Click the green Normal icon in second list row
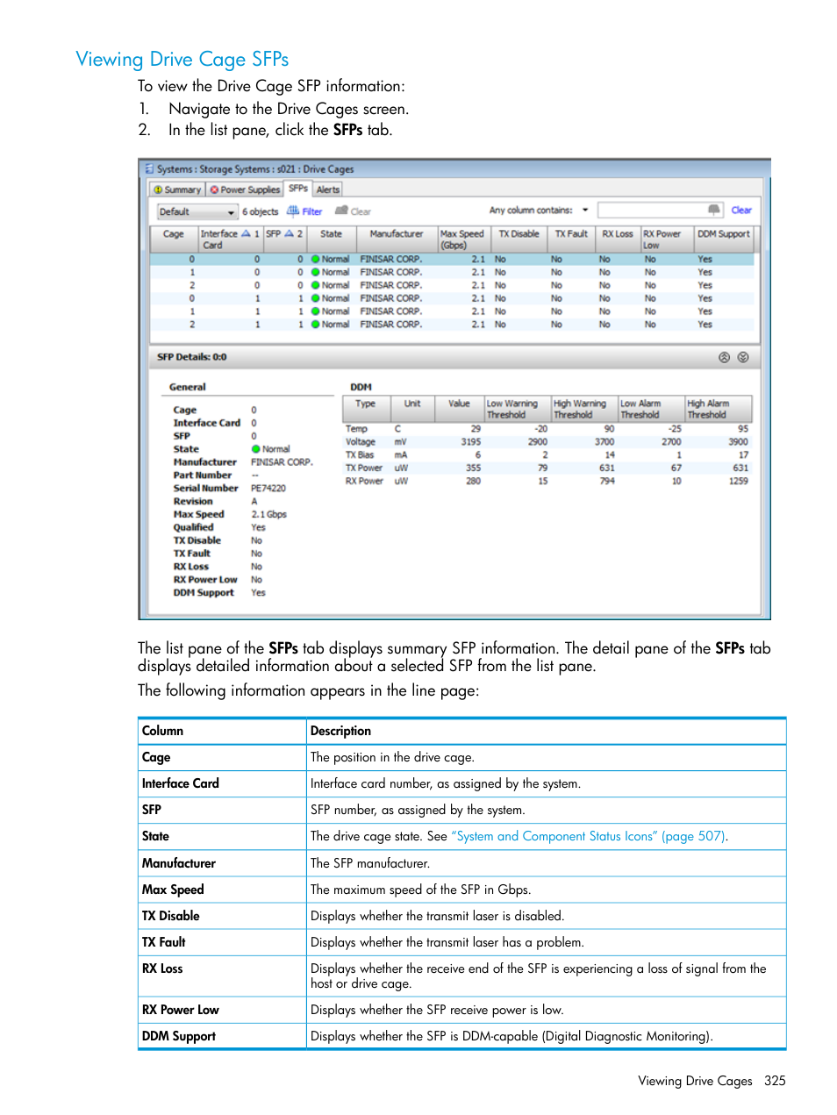The image size is (837, 1115). click(x=316, y=273)
